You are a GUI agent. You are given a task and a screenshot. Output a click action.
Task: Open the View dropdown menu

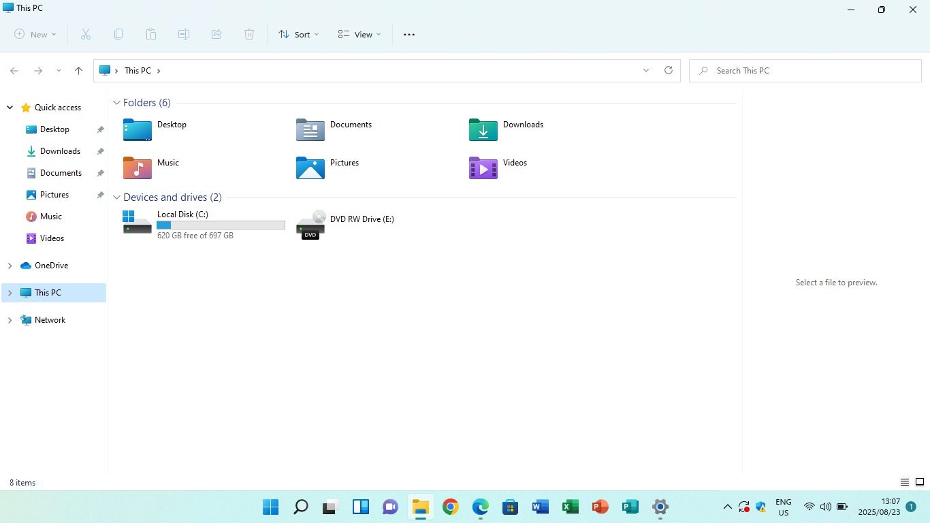359,35
